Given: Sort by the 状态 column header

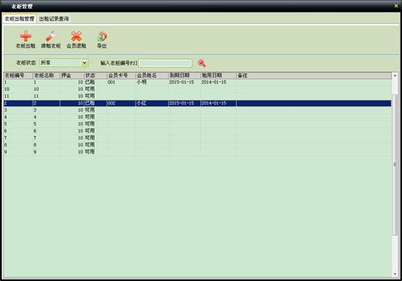Looking at the screenshot, I should 95,76.
